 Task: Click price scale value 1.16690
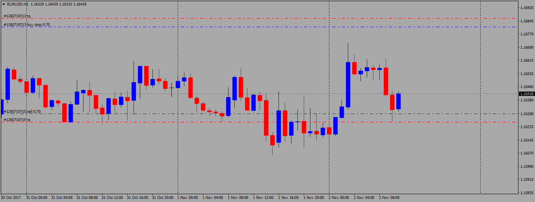coord(526,48)
